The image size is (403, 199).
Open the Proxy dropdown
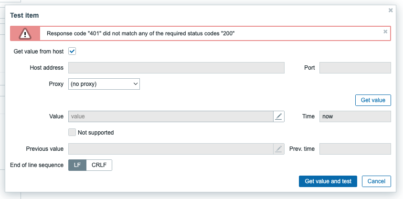click(104, 84)
